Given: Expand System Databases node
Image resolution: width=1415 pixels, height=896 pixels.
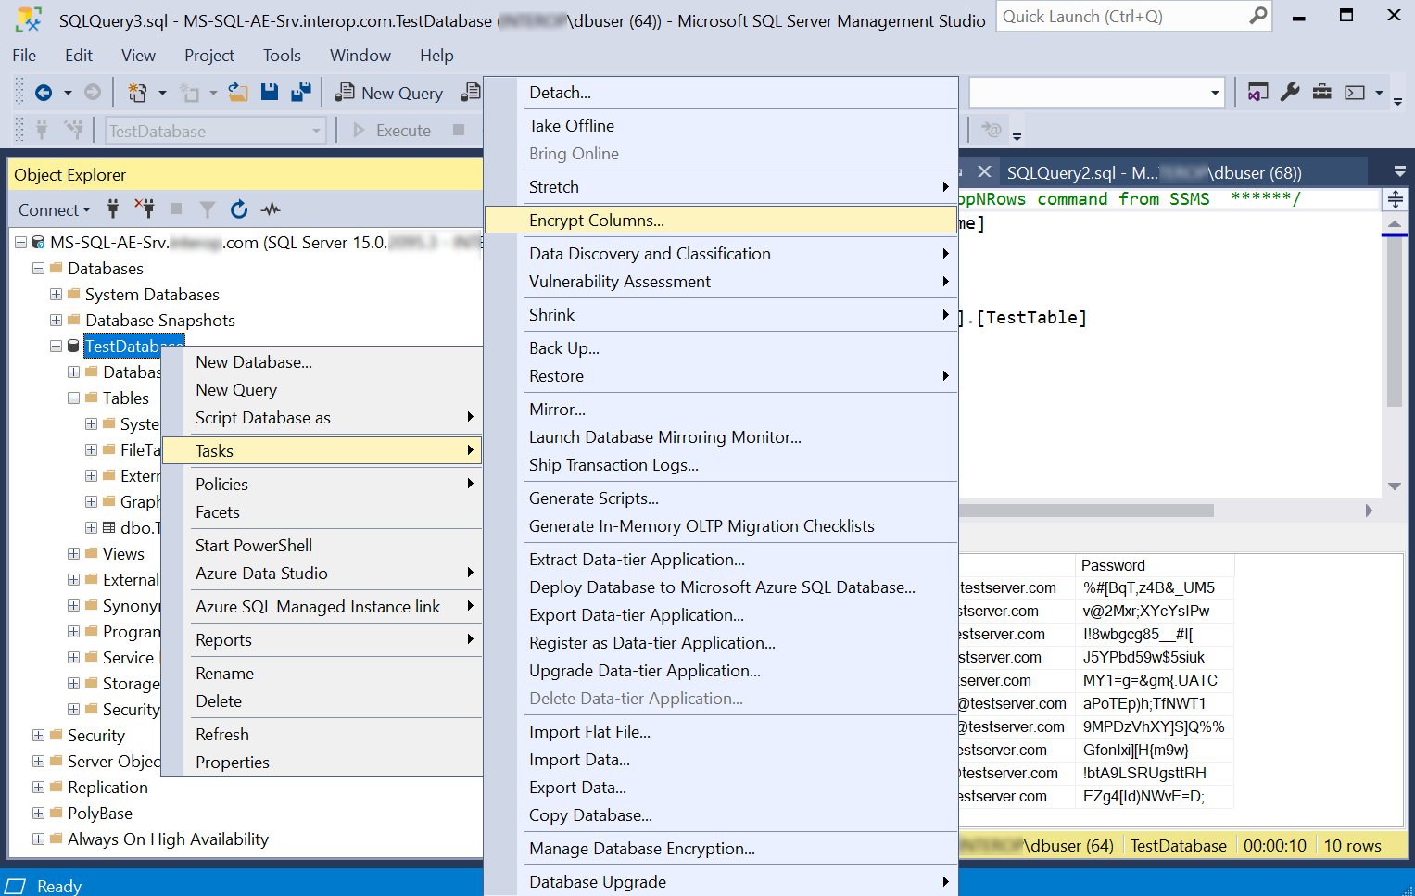Looking at the screenshot, I should 56,295.
